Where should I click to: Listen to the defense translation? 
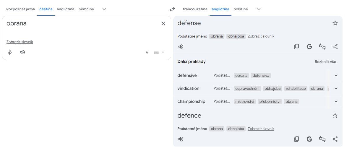click(181, 47)
